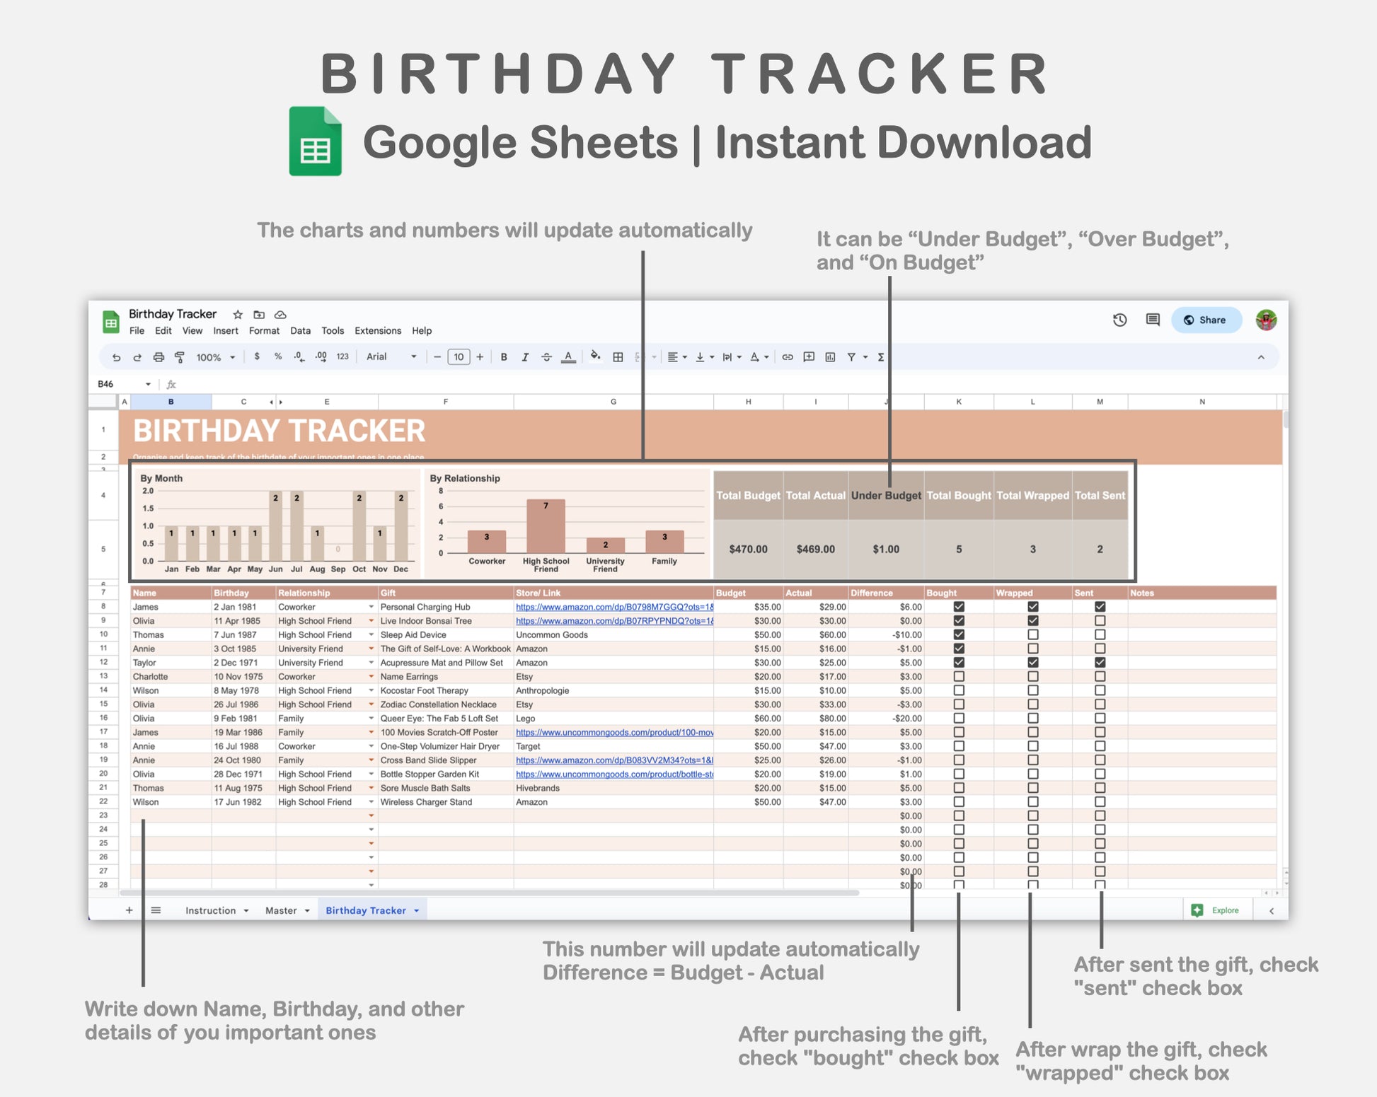Click the insert chart icon
This screenshot has width=1377, height=1097.
coord(830,357)
